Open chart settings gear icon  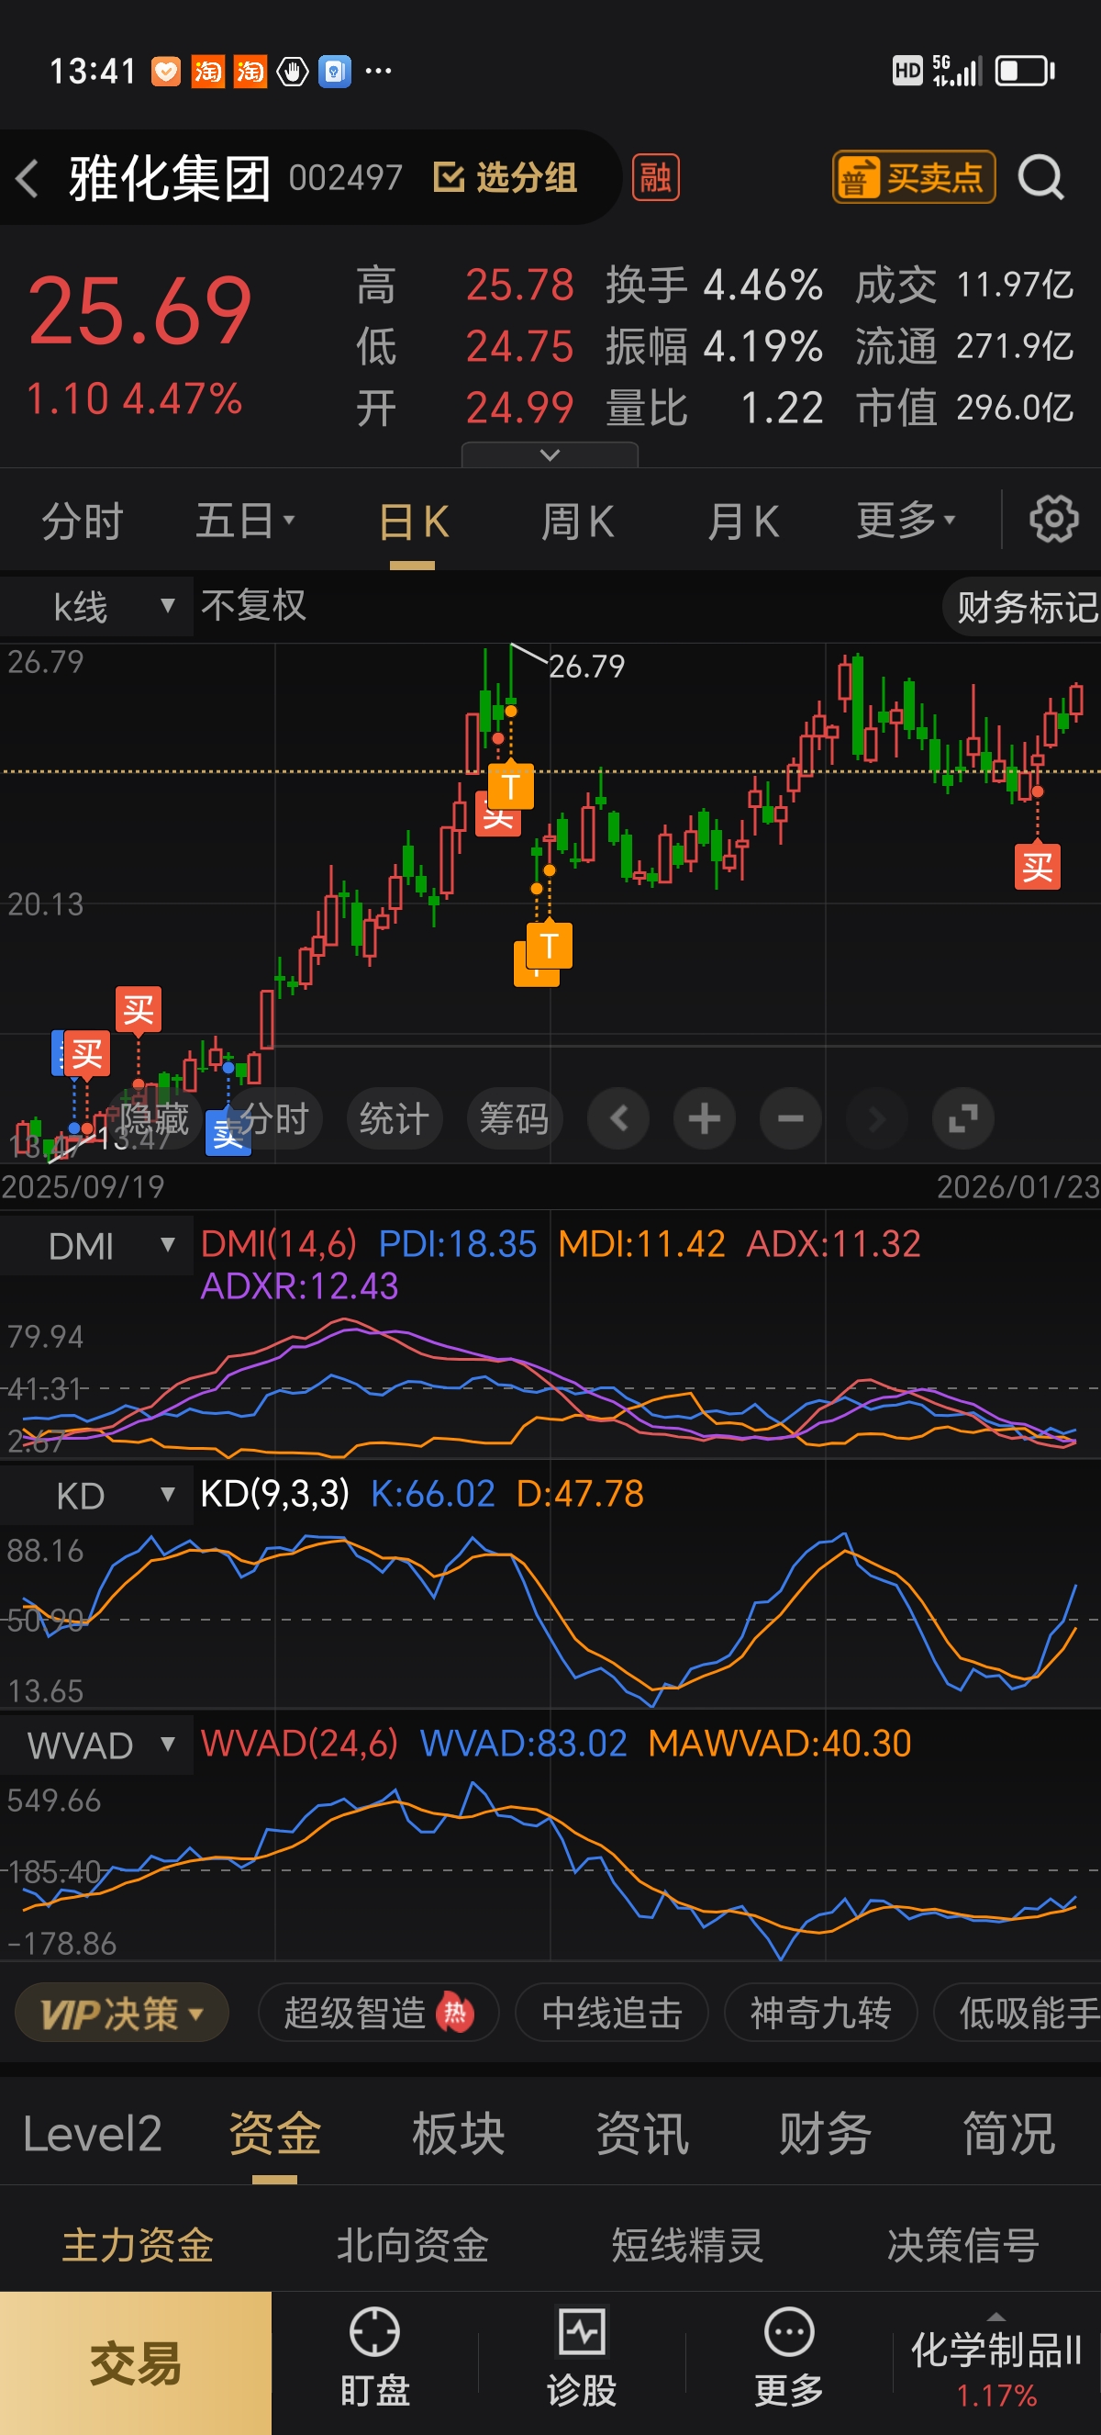click(x=1053, y=519)
